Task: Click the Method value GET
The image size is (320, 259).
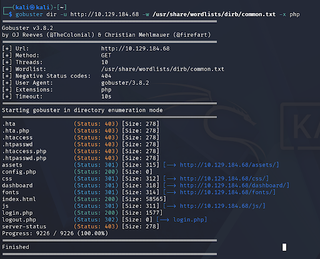Action: [106, 56]
